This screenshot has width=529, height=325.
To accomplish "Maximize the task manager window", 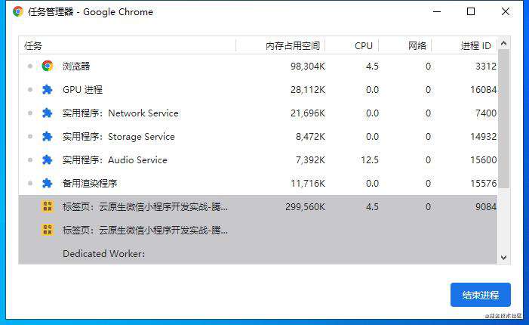I will 471,11.
